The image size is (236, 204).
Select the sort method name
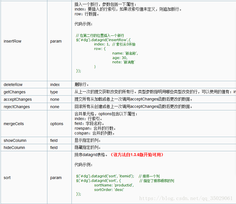pyautogui.click(x=7, y=178)
